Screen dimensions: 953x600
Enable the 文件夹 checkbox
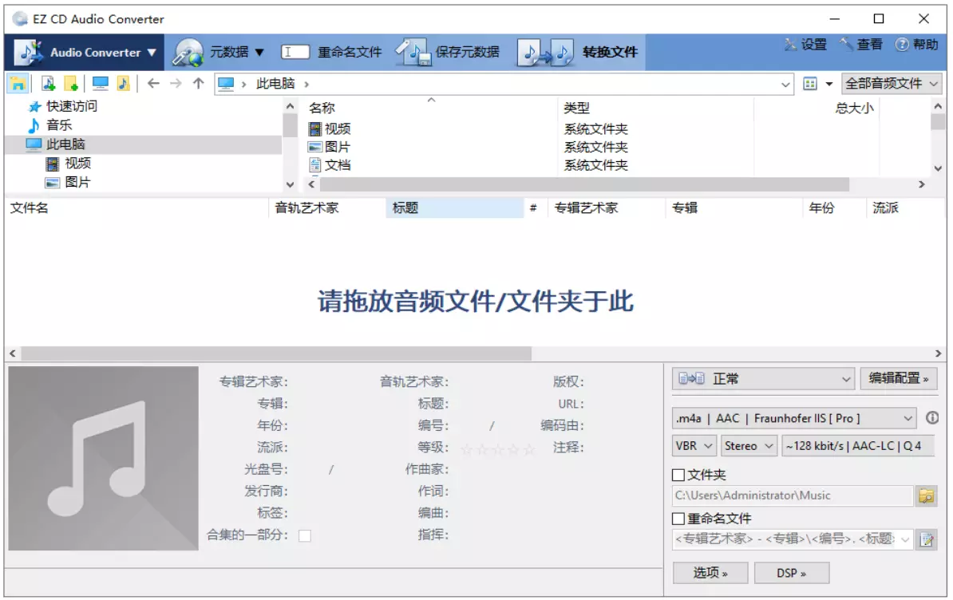pyautogui.click(x=678, y=475)
